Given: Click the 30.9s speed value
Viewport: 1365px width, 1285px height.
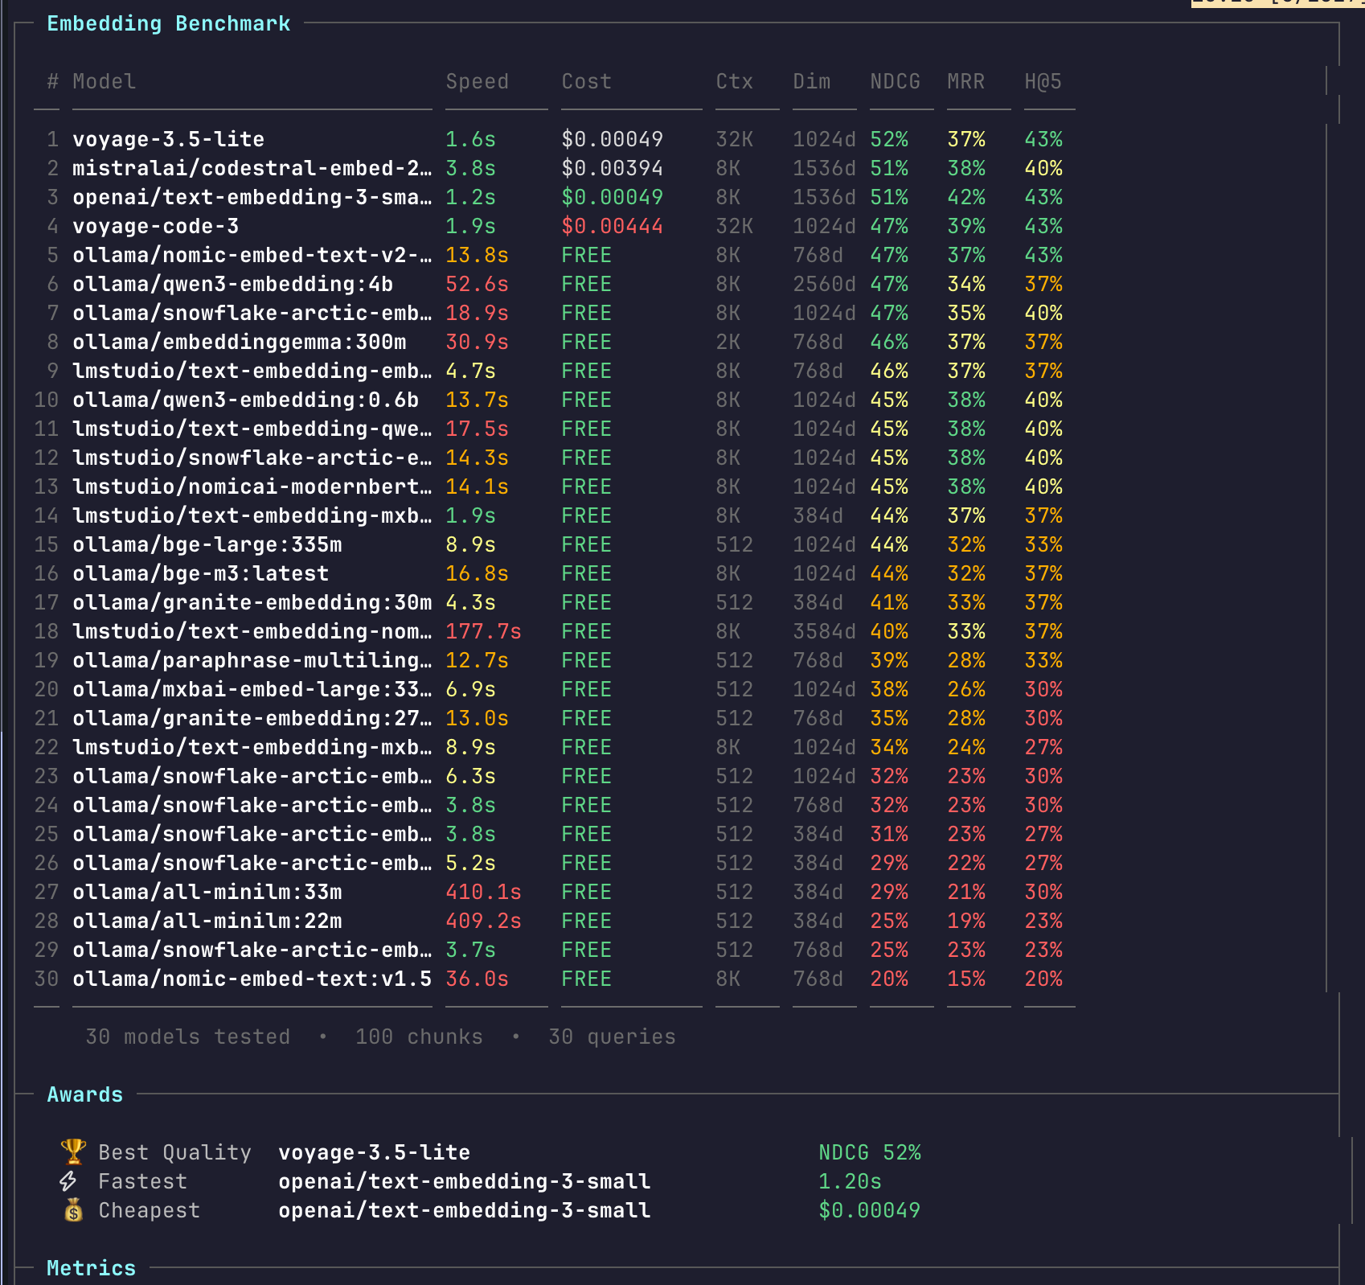Looking at the screenshot, I should coord(478,342).
